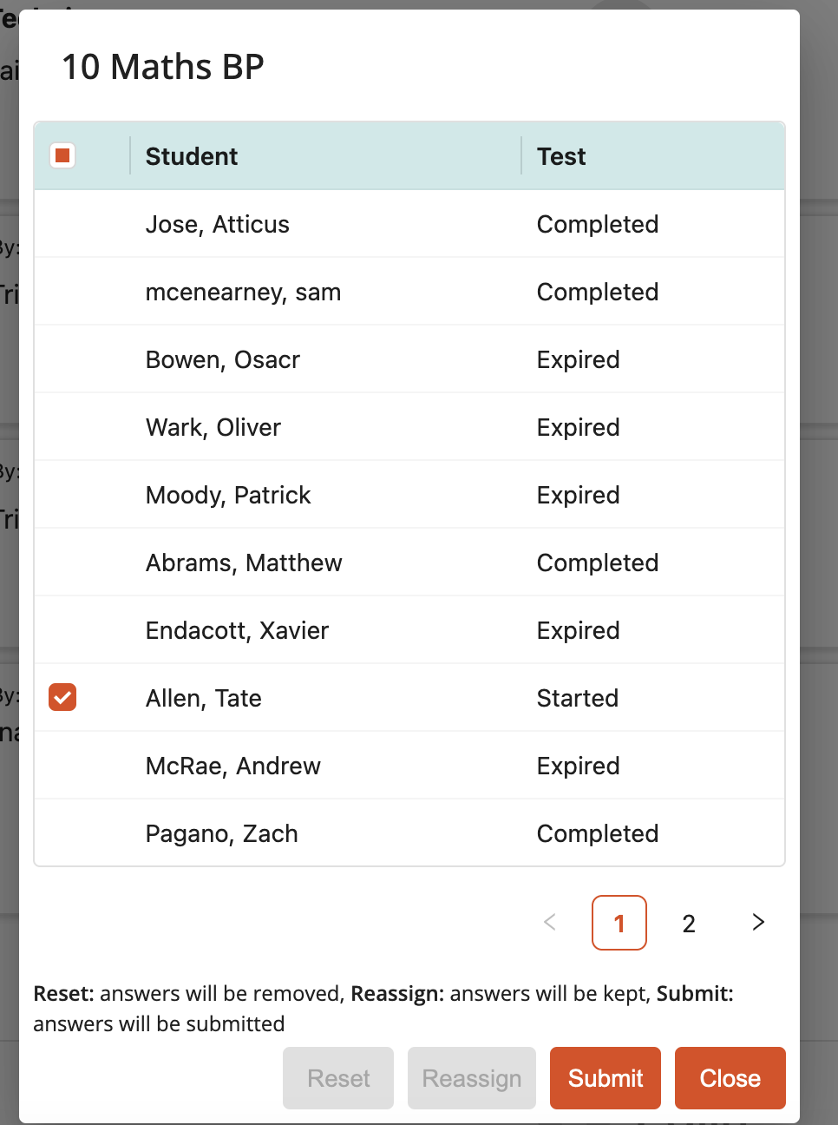Click the Submit button
838x1125 pixels.
coord(606,1078)
